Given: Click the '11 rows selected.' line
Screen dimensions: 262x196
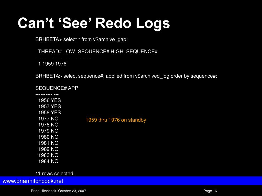Looking at the screenshot, I should pos(55,174).
